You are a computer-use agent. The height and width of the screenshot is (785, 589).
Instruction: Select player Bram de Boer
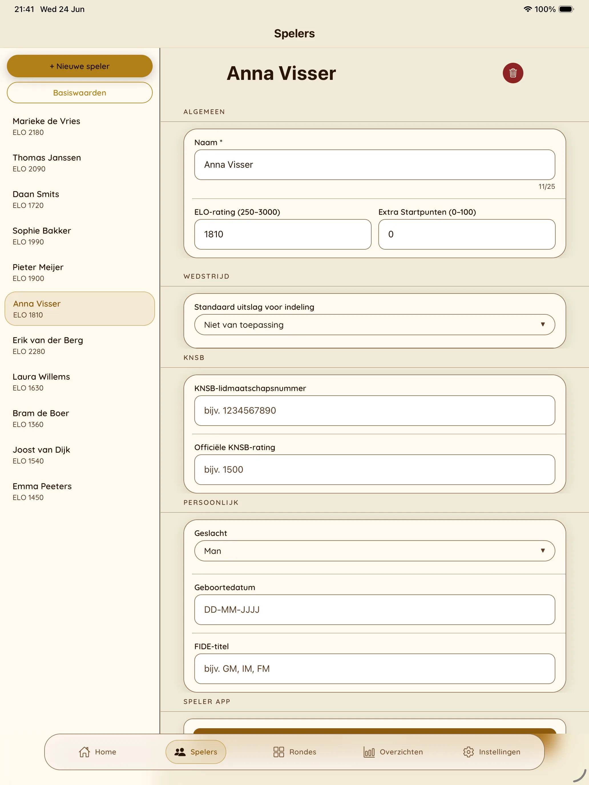[80, 418]
